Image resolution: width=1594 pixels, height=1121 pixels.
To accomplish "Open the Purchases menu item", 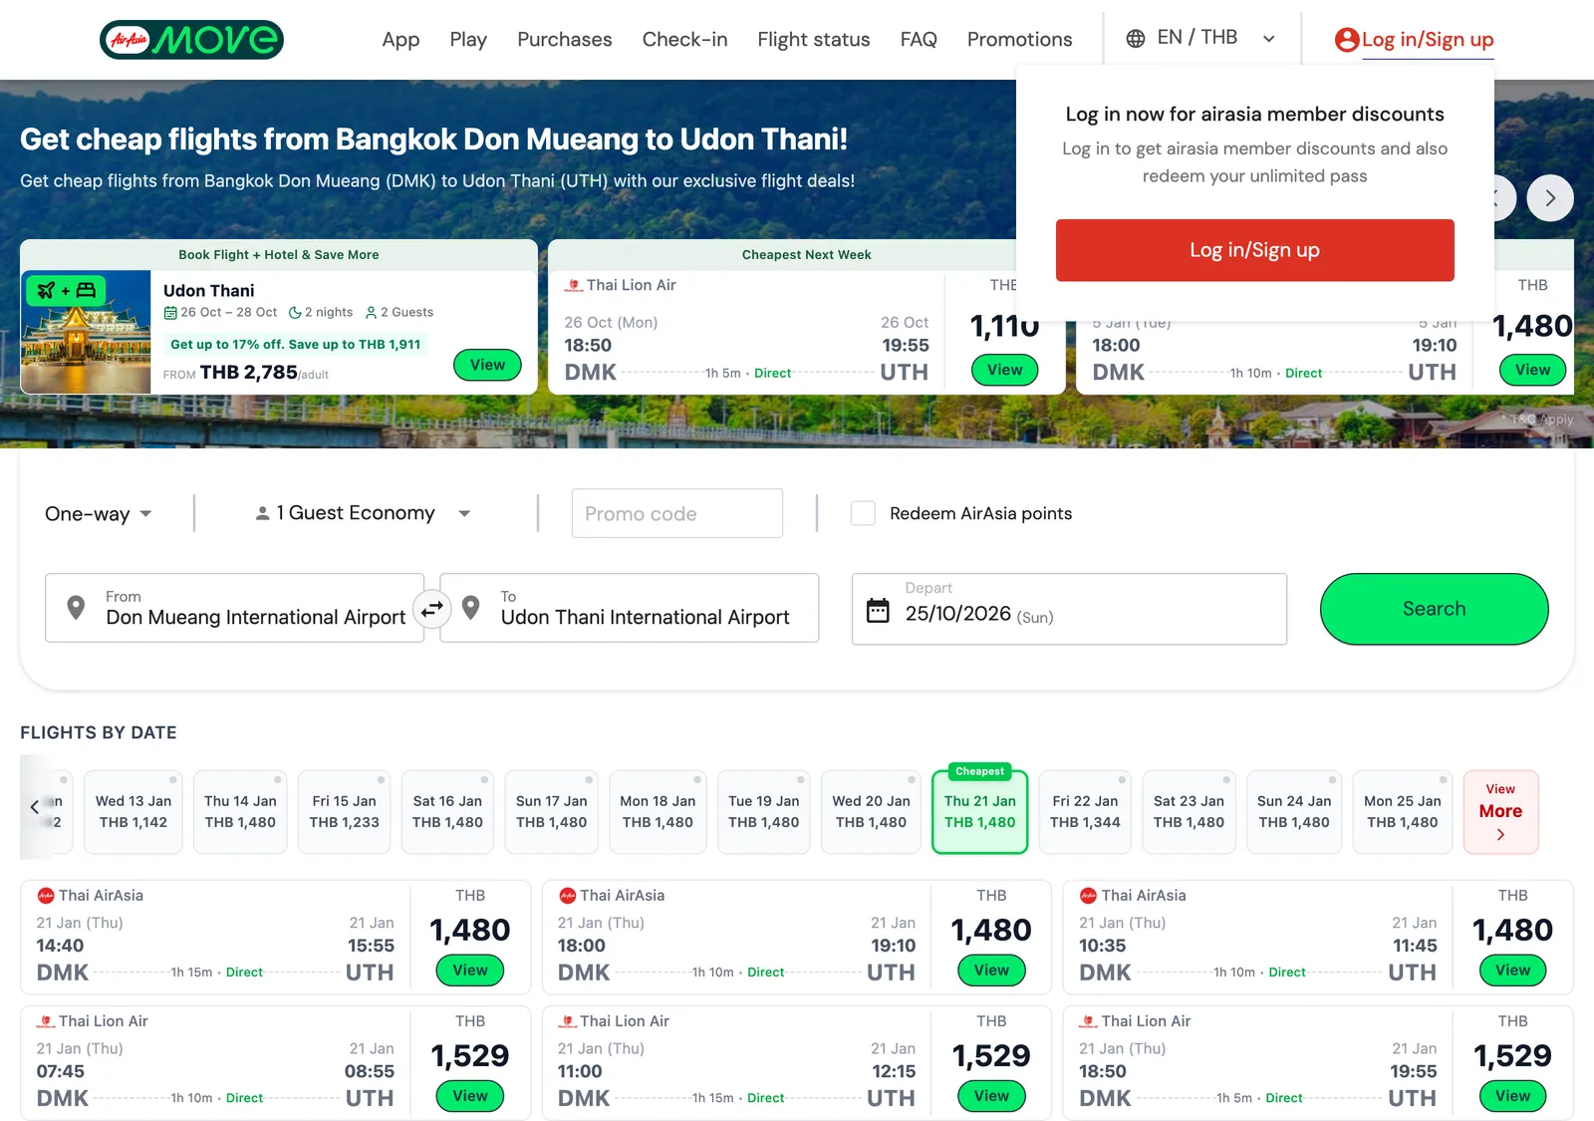I will tap(564, 40).
